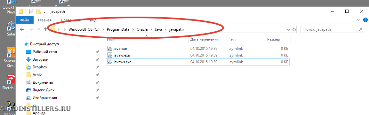Open Рабочий стол in quick access

(x=45, y=52)
